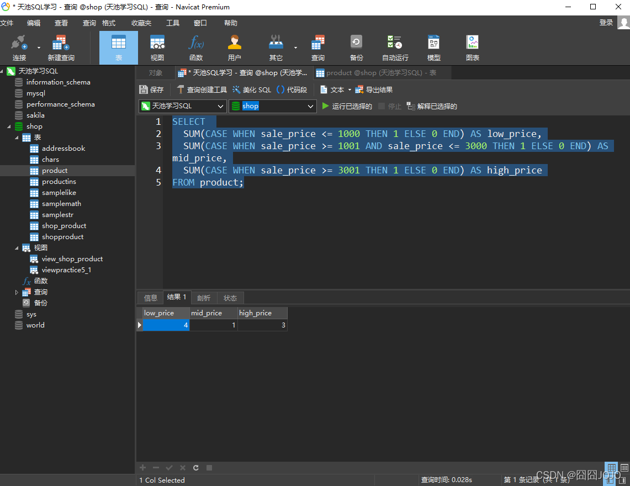Open the 收藏夹 (Favorites) menu
Viewport: 630px width, 486px height.
(141, 23)
